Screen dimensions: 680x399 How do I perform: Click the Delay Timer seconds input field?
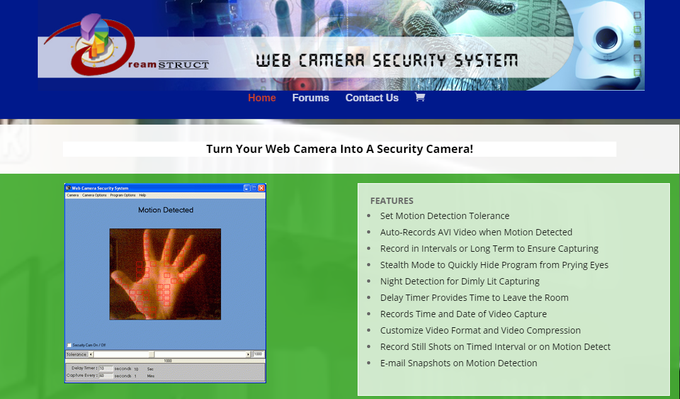pos(105,369)
